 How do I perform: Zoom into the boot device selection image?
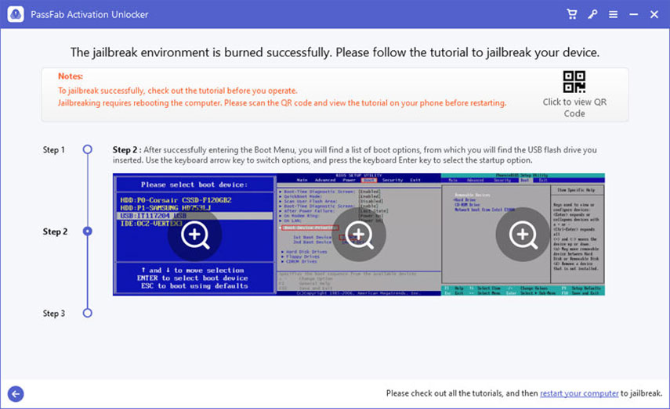click(194, 234)
